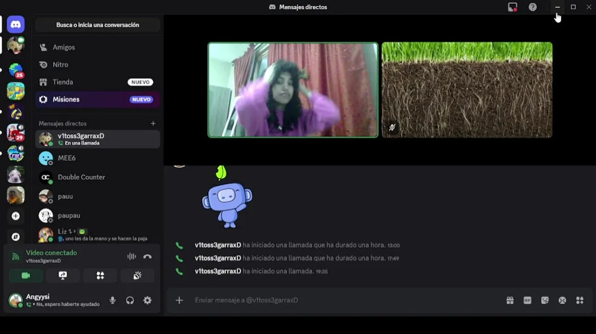The width and height of the screenshot is (596, 334).
Task: Open apps launcher icon in message bar
Action: tap(580, 300)
